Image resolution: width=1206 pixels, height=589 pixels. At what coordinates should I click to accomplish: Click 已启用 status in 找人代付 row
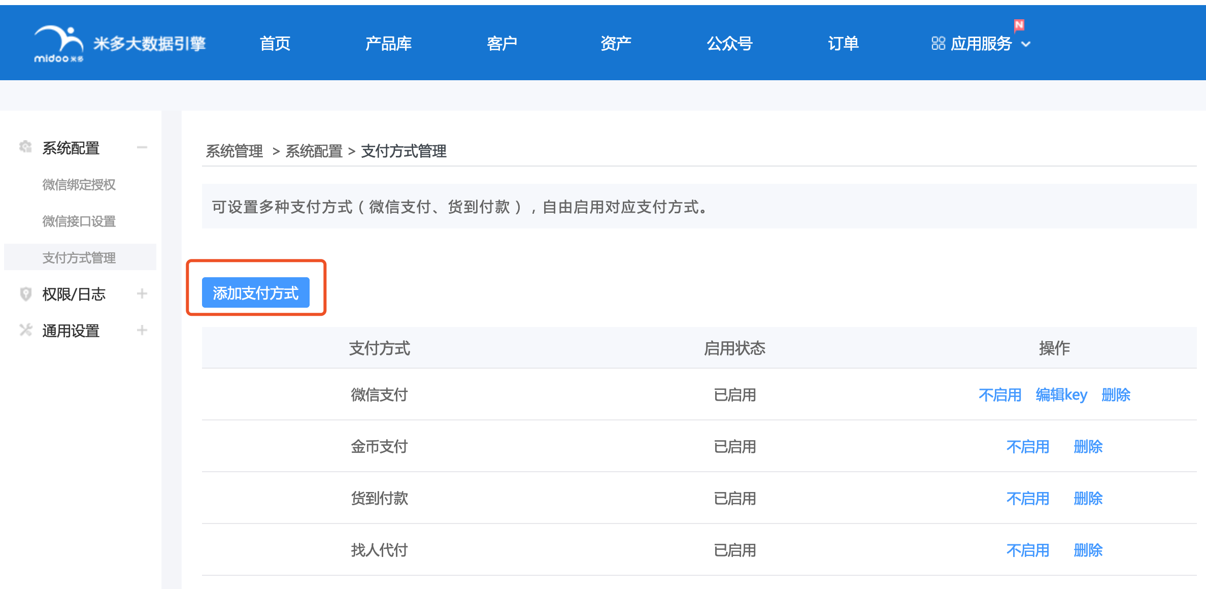click(x=734, y=550)
